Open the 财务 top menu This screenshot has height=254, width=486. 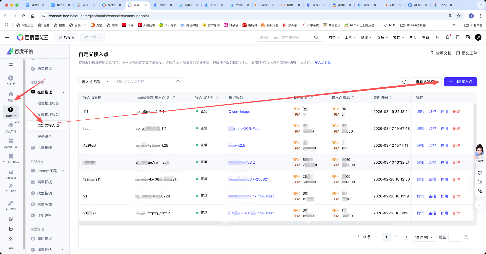(x=334, y=37)
